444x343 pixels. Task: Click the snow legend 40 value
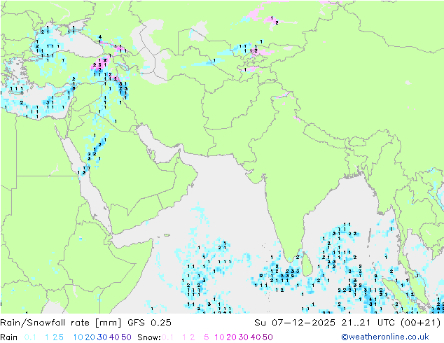point(256,337)
